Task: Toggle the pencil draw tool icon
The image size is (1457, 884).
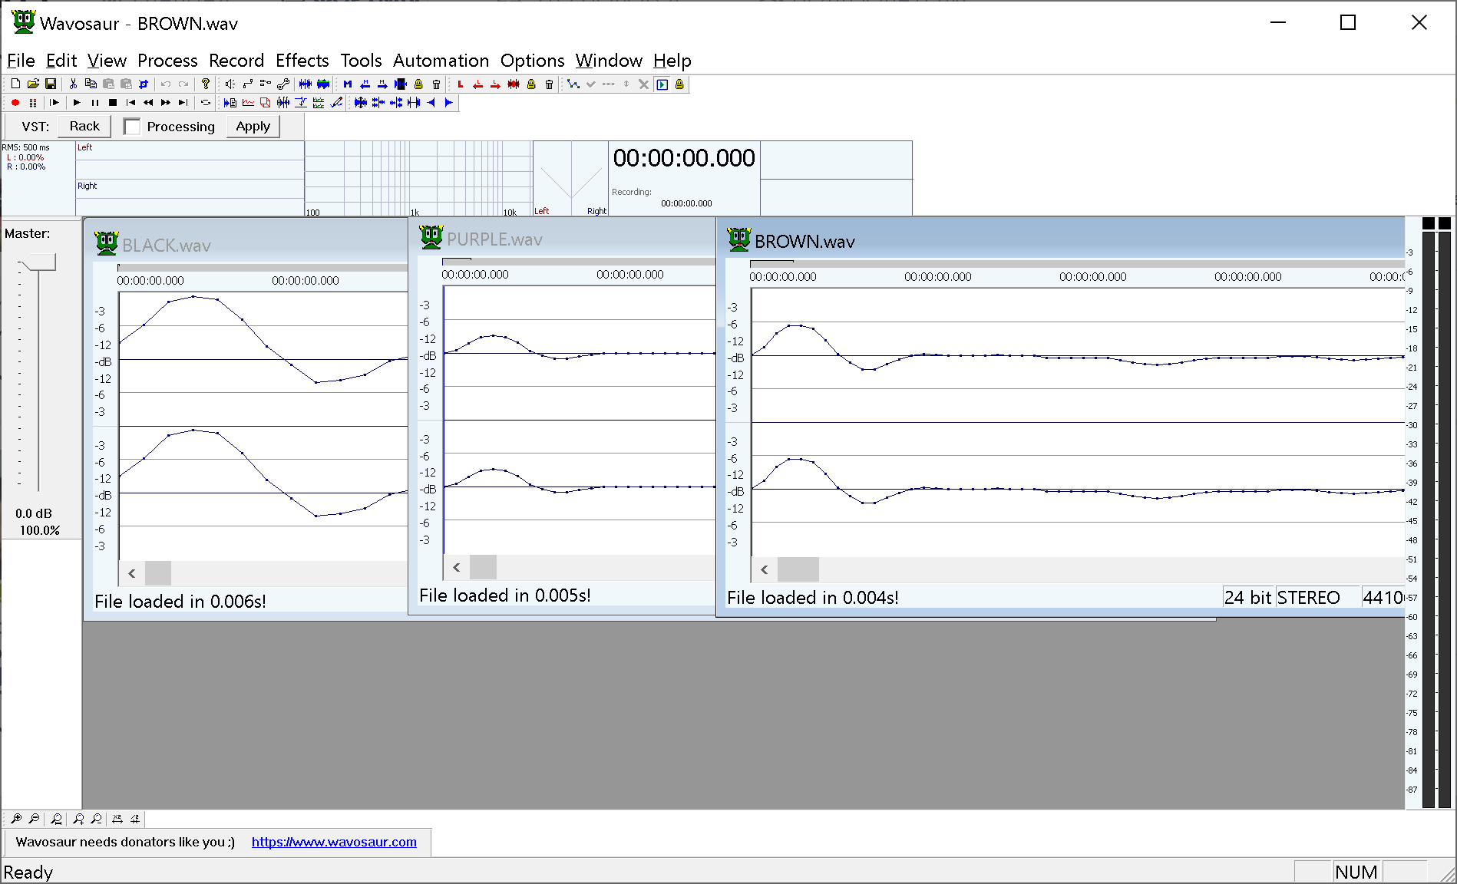Action: pos(336,103)
